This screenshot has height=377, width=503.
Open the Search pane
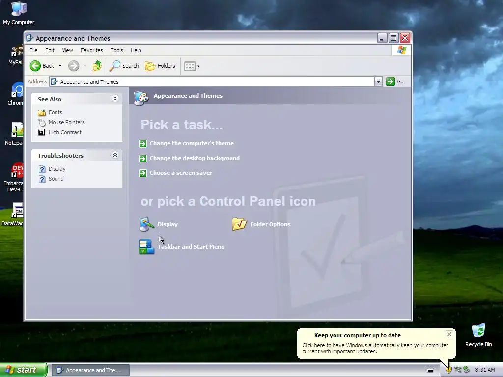124,66
